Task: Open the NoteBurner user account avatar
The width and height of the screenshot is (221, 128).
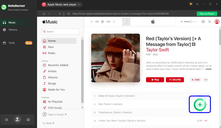Action: [17, 119]
